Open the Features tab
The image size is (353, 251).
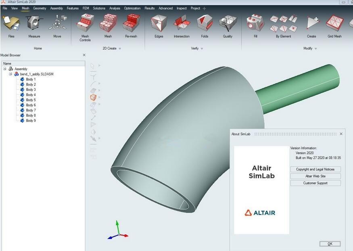pyautogui.click(x=73, y=8)
